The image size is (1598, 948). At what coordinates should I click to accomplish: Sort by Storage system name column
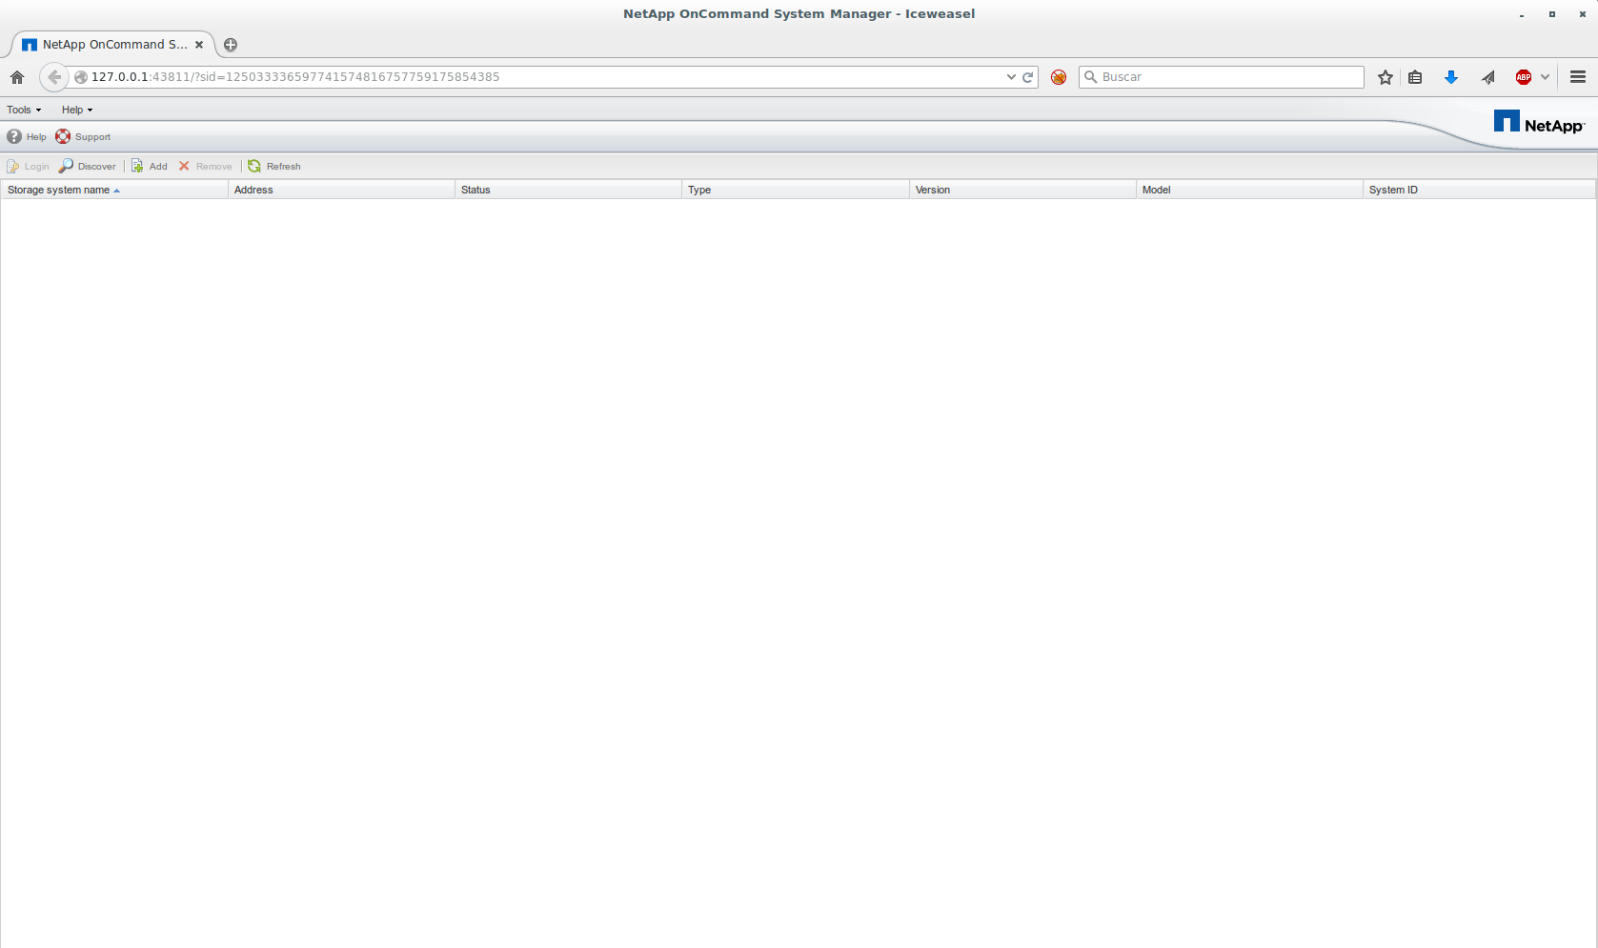(59, 190)
